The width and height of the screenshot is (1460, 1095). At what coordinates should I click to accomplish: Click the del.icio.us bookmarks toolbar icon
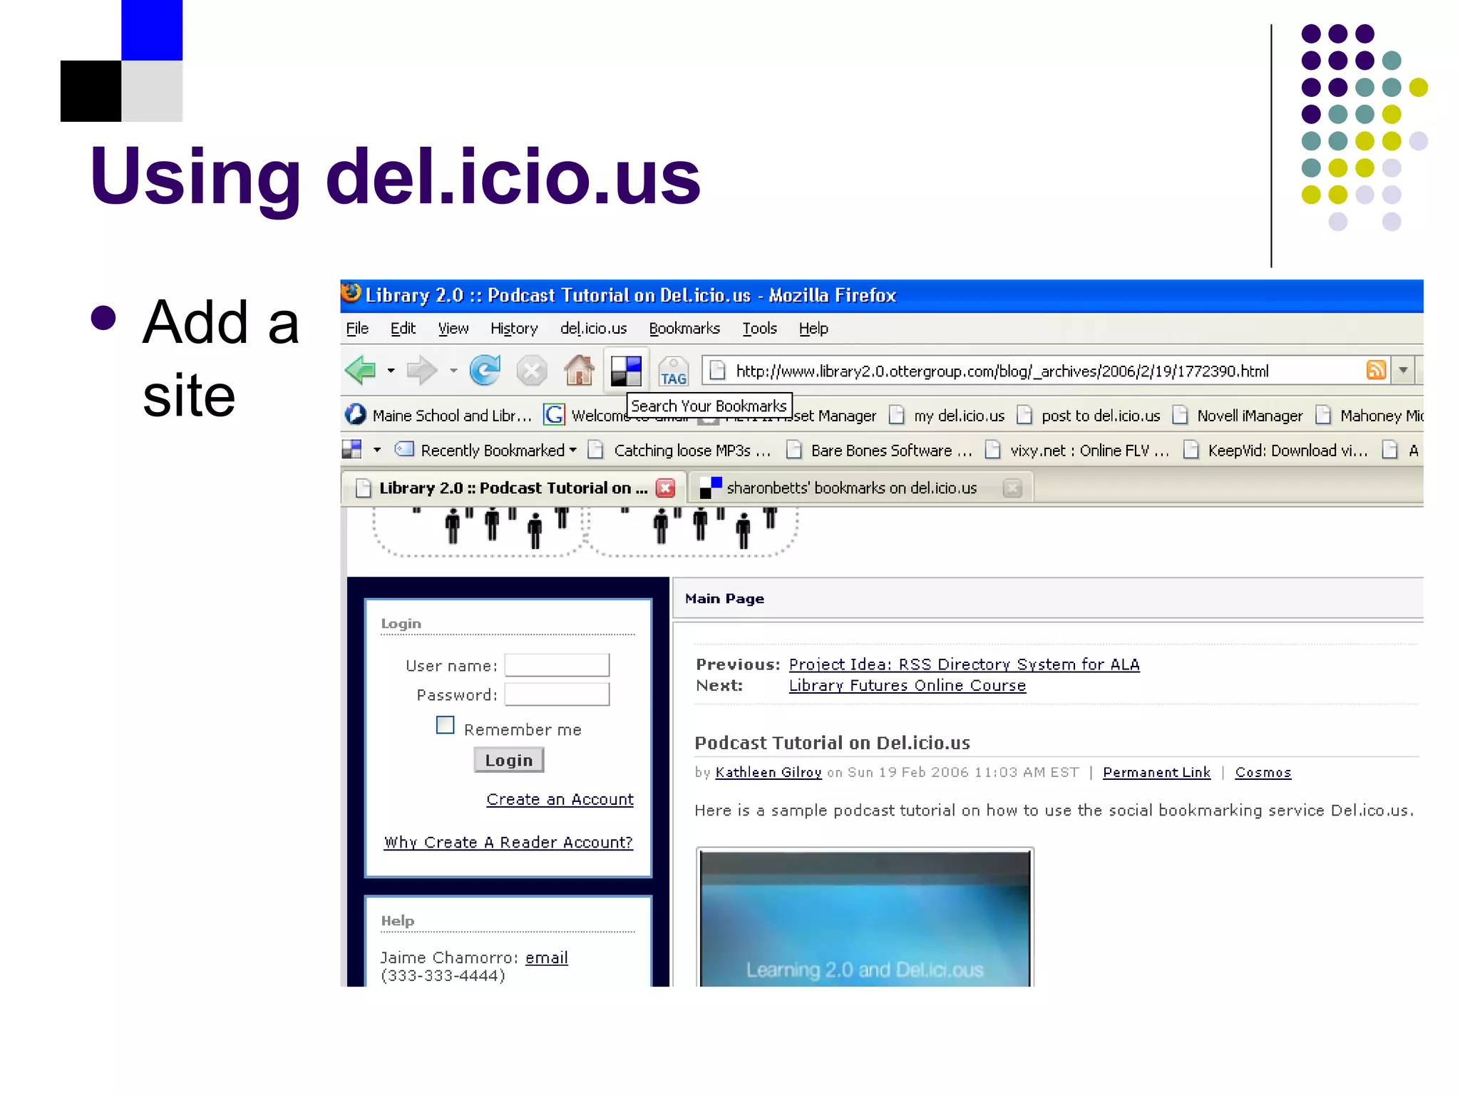[626, 371]
